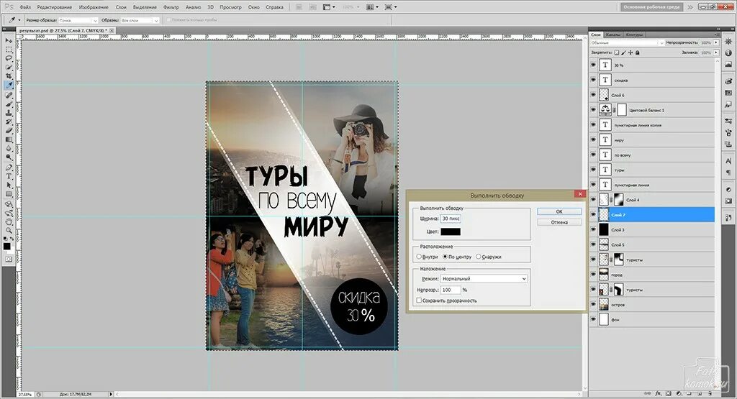Screen dimensions: 737x399
Task: Select the Move tool
Action: click(x=9, y=41)
